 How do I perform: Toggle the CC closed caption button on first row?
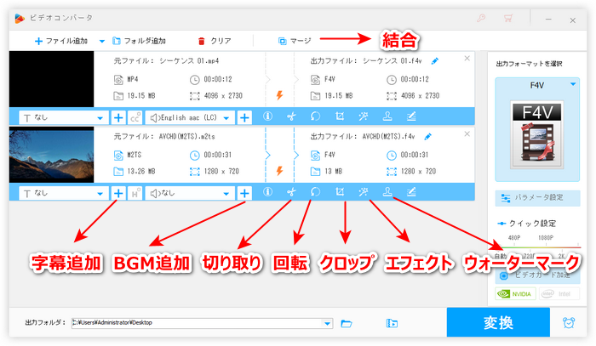tap(135, 117)
